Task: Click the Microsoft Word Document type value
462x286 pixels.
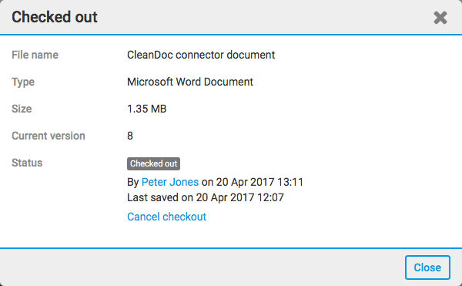Action: coord(190,82)
